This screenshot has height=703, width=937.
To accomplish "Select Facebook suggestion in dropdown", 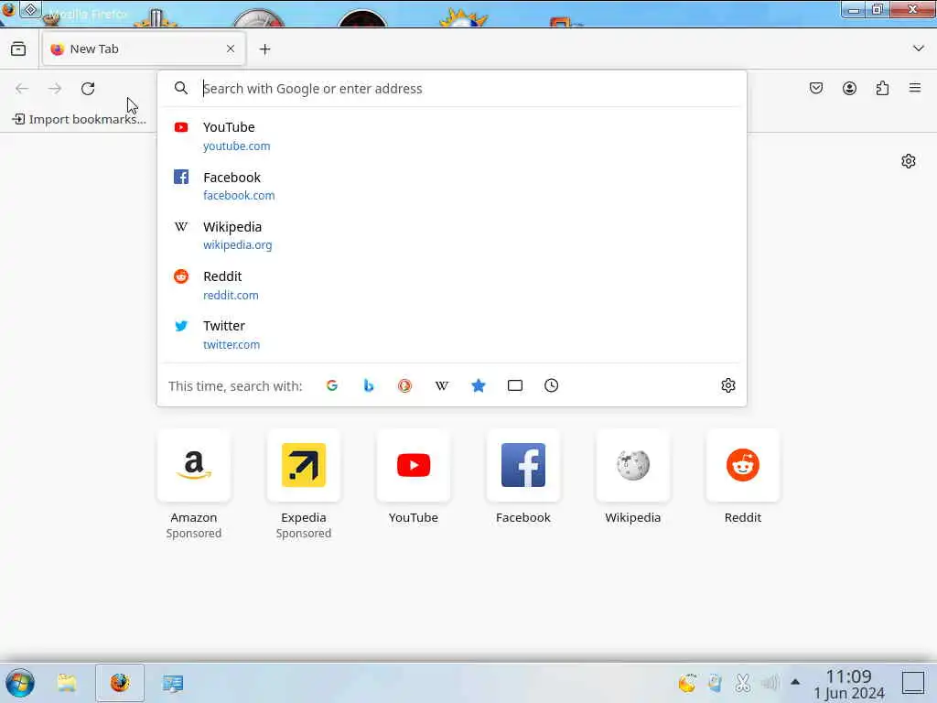I will point(452,186).
